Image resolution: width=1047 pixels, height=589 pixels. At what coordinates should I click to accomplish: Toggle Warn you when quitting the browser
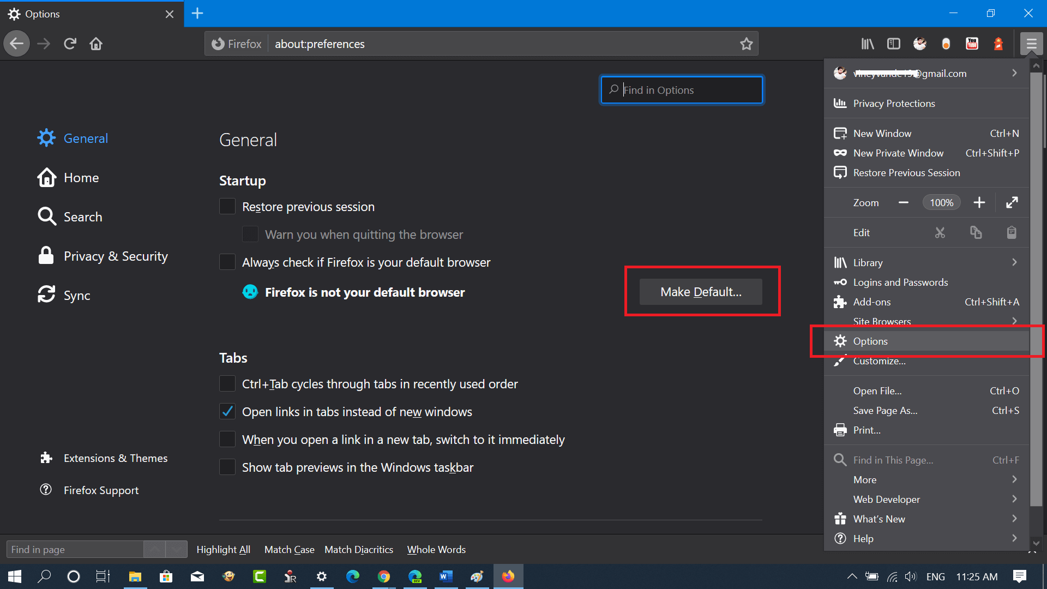click(250, 235)
